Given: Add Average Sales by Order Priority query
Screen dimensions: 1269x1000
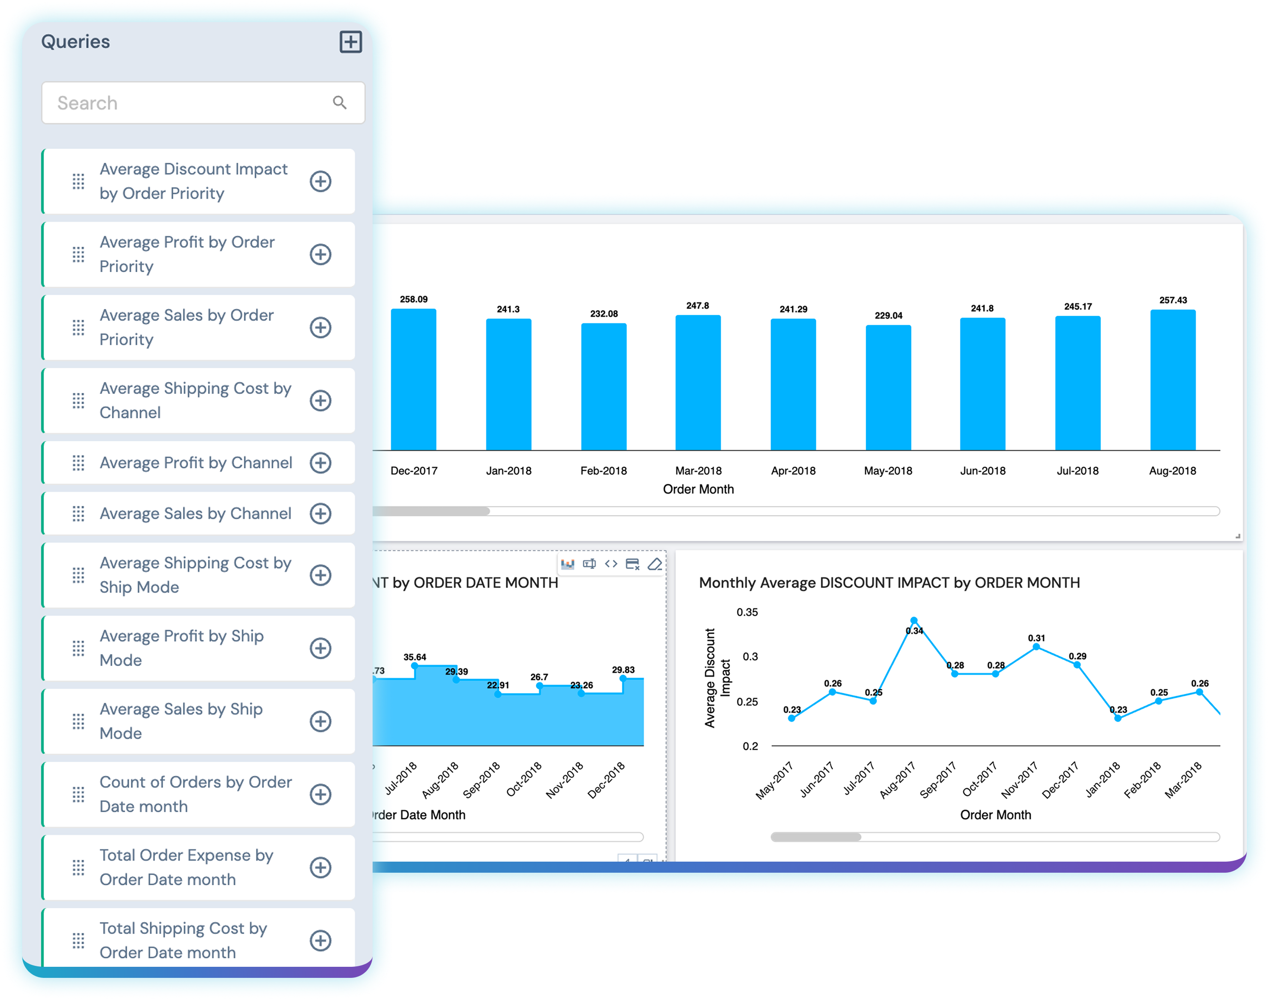Looking at the screenshot, I should [x=320, y=327].
